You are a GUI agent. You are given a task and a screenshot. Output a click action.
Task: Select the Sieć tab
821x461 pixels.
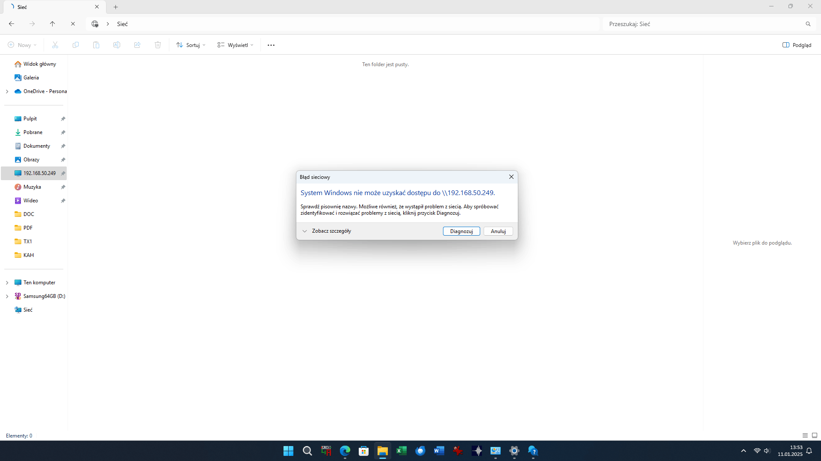47,7
